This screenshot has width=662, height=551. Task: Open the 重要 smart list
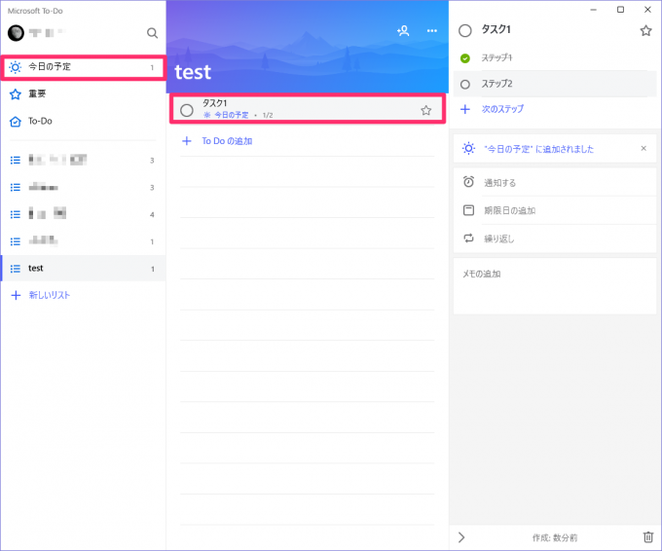[83, 93]
